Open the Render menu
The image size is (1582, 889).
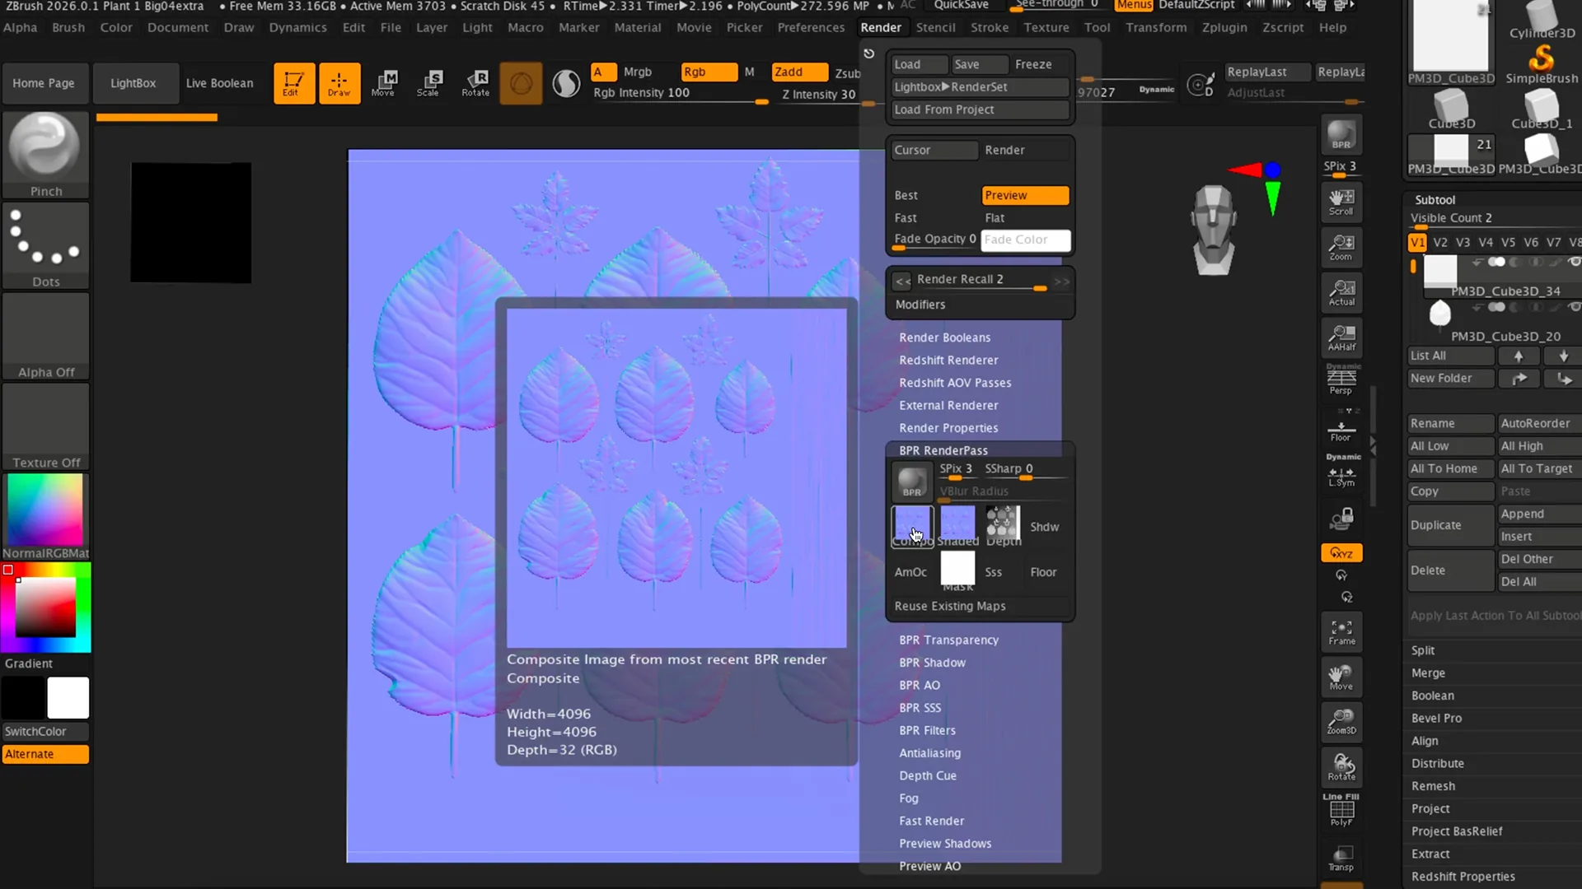(881, 27)
